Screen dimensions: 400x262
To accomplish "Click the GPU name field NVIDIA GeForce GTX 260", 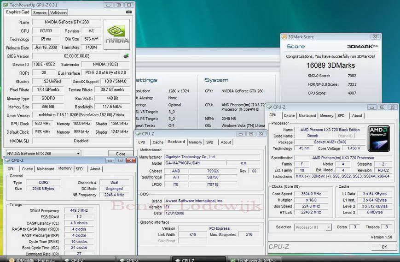I will (67, 22).
